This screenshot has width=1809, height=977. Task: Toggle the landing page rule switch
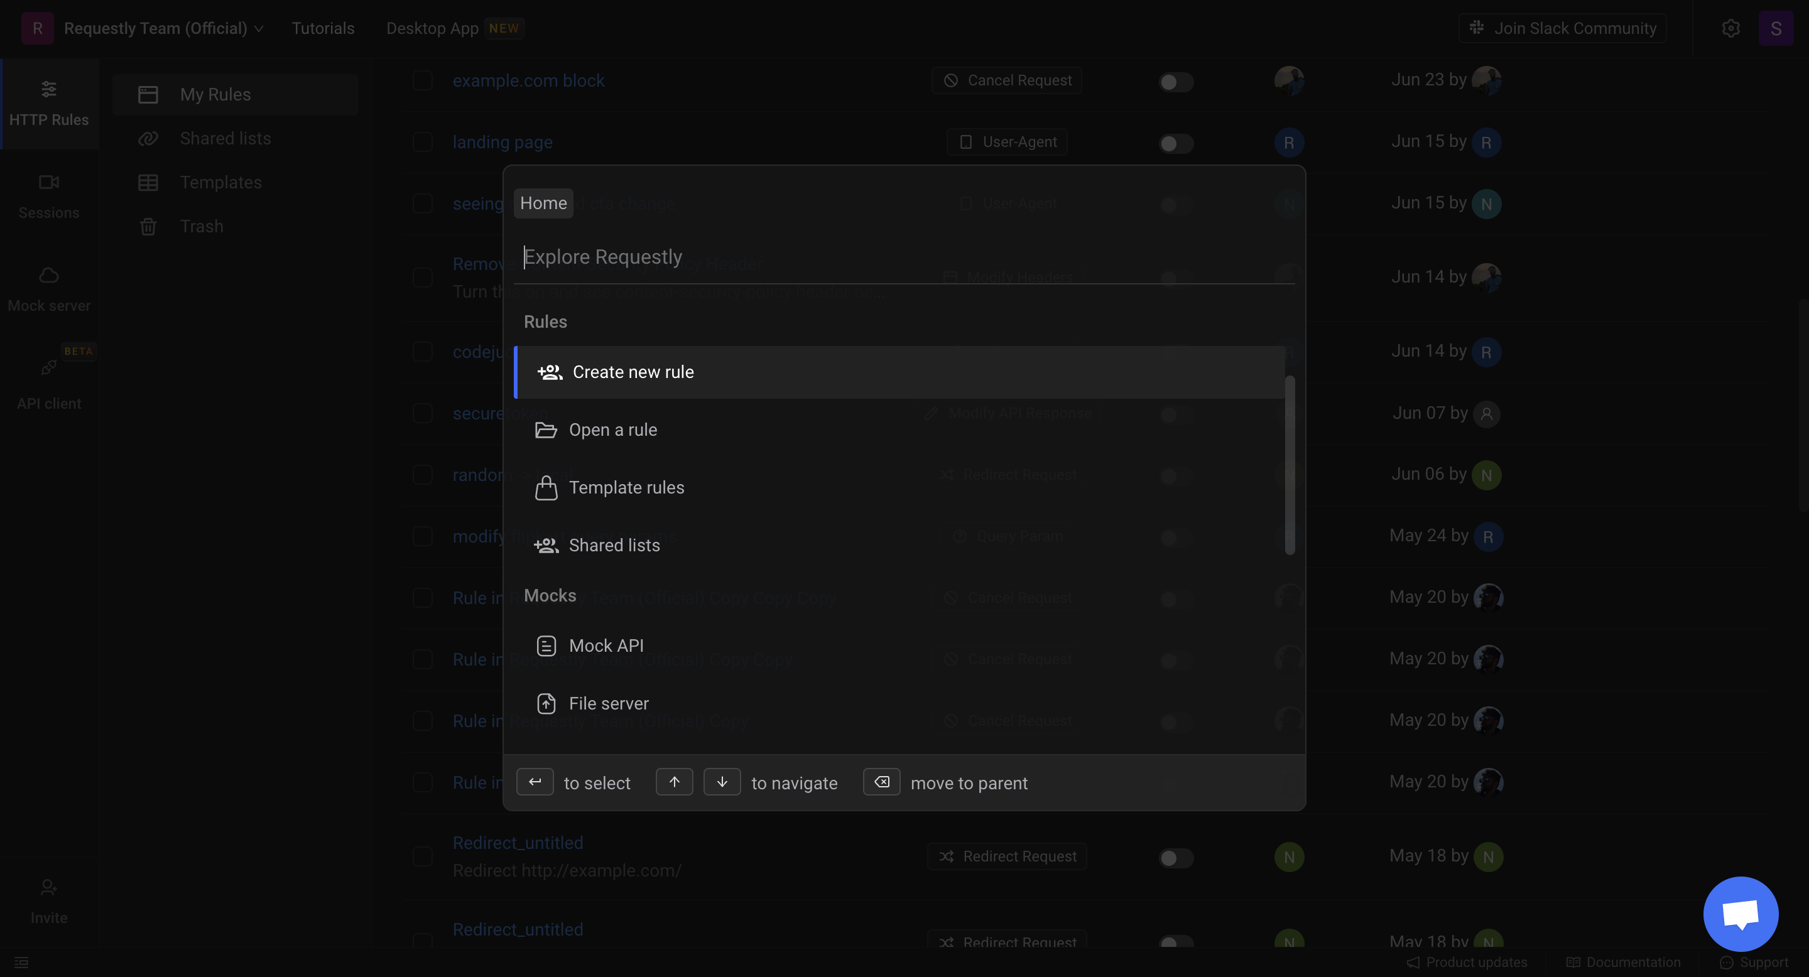pyautogui.click(x=1176, y=143)
